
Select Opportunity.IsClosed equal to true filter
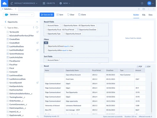coord(59,46)
